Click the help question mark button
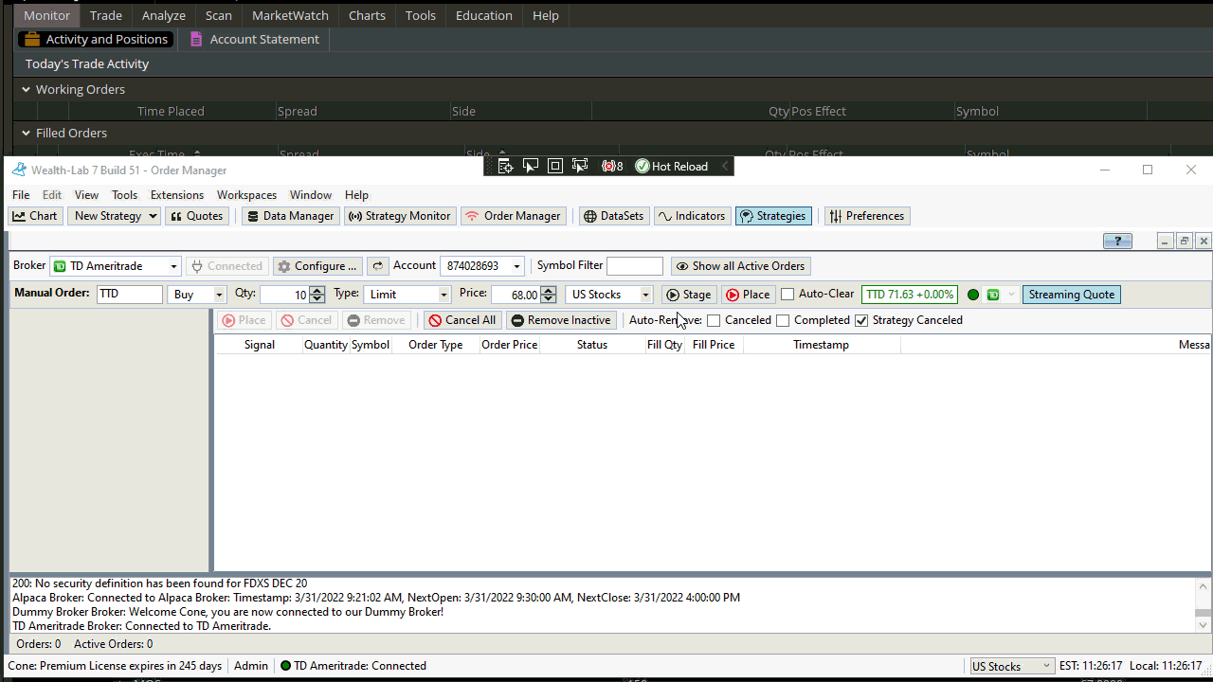1213x682 pixels. [x=1117, y=241]
